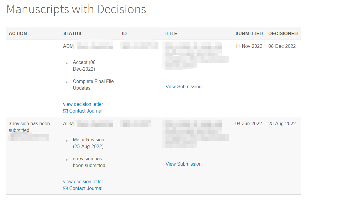Click Contact Journal text for 04-Jun-2022 submission

(86, 188)
